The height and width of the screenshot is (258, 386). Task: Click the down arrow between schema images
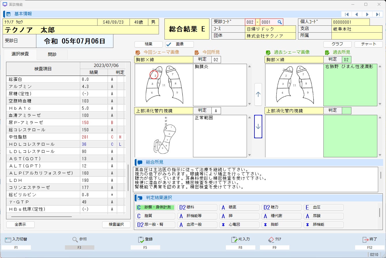(x=258, y=127)
